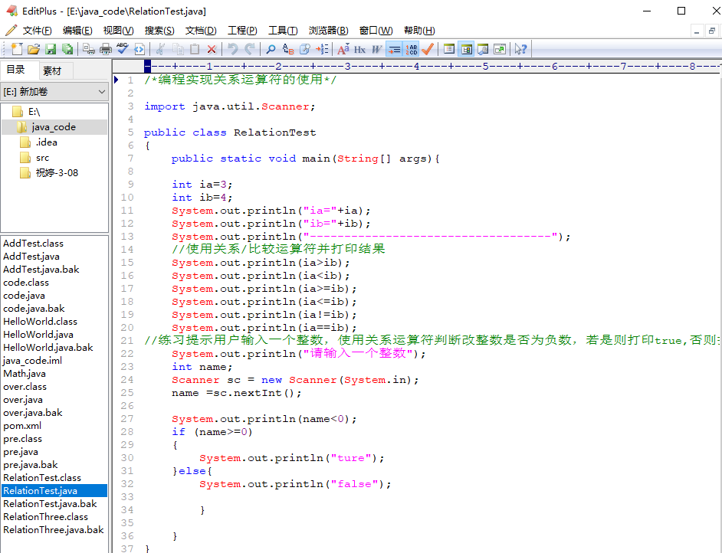Viewport: 722px width, 553px height.
Task: Click the Print icon
Action: [x=106, y=49]
